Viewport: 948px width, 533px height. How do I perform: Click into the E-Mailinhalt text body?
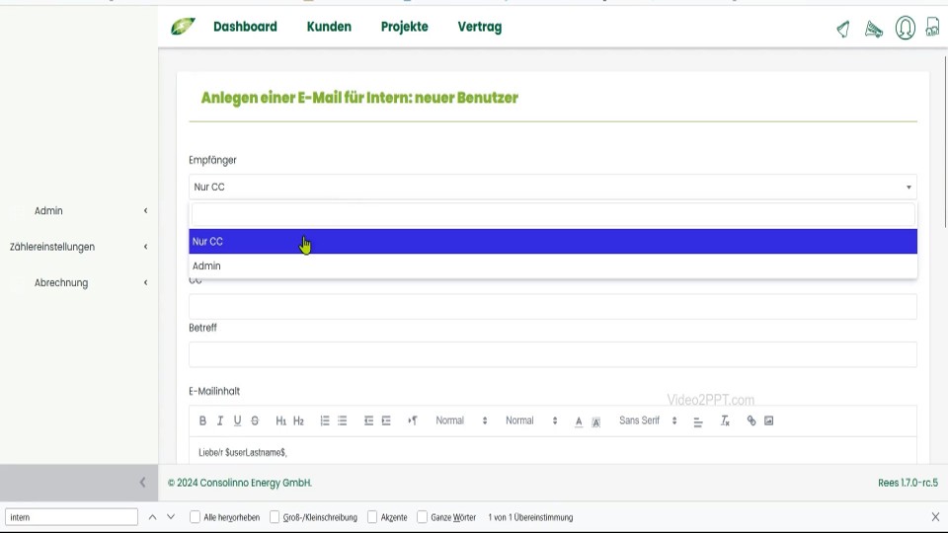[x=553, y=451]
